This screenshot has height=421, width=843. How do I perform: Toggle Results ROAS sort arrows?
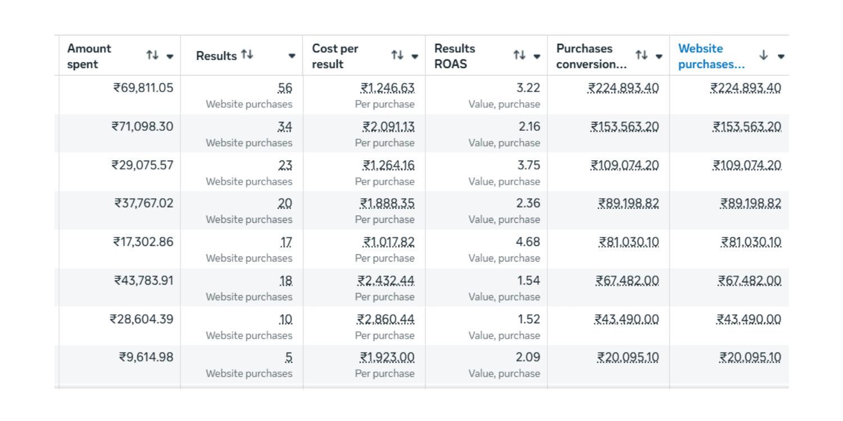coord(519,55)
